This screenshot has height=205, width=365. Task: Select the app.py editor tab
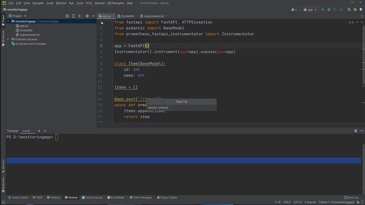pyautogui.click(x=106, y=16)
